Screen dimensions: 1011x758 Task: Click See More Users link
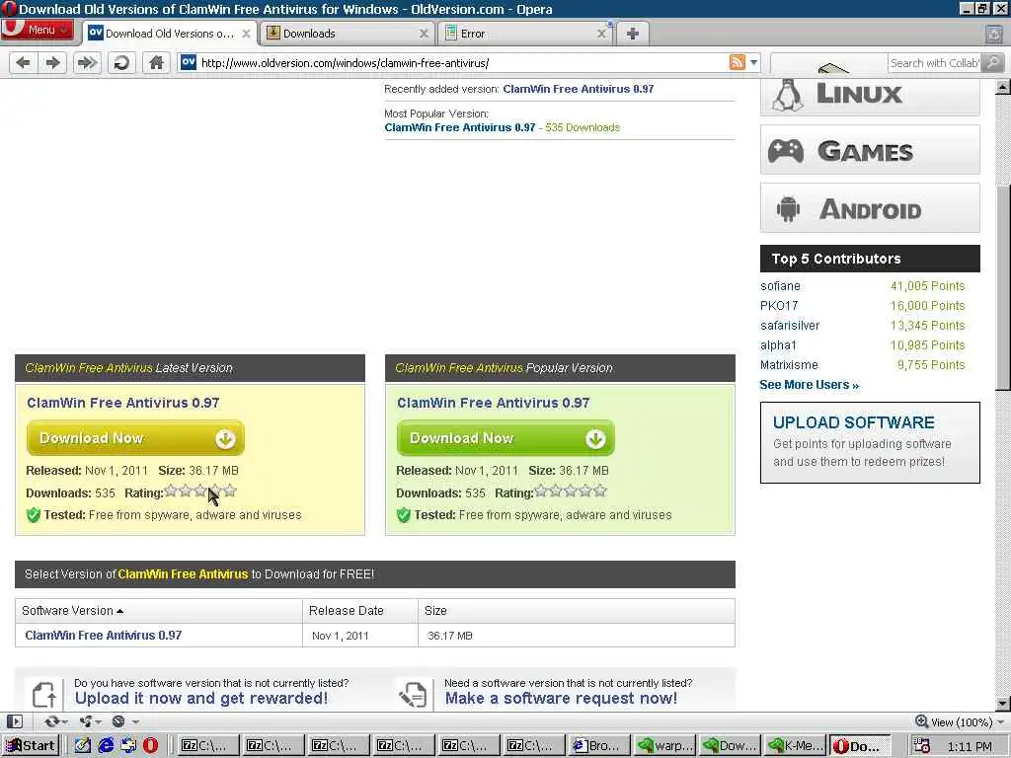coord(810,385)
